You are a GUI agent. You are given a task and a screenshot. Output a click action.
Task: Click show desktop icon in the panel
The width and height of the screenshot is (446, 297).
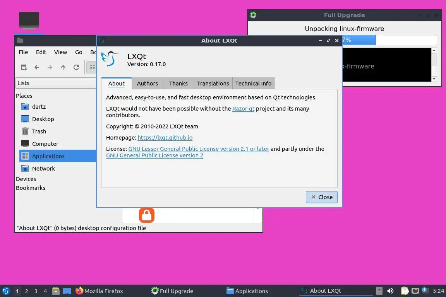67,291
